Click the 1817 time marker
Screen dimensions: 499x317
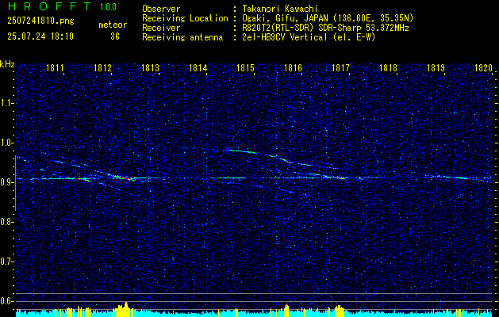(340, 67)
